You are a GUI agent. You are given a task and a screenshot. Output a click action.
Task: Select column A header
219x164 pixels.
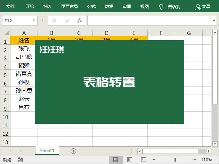click(x=24, y=33)
